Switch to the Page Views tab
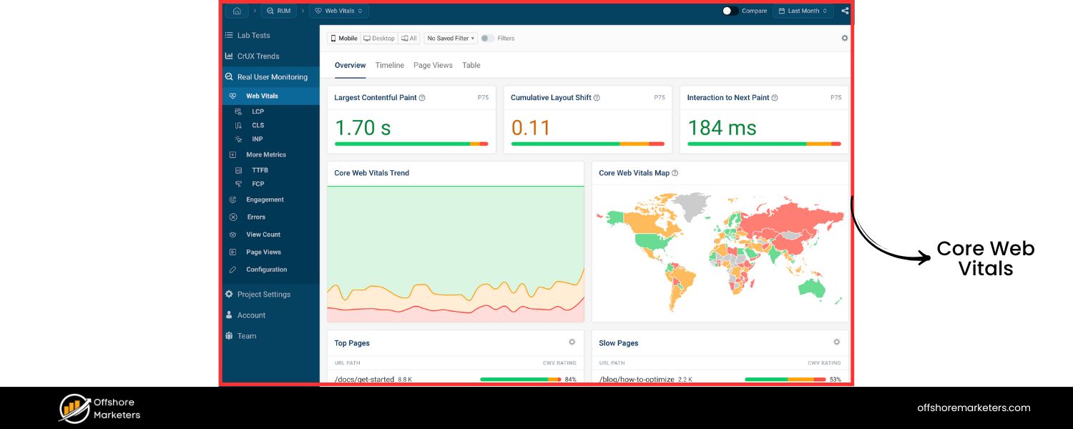1073x429 pixels. [x=433, y=65]
